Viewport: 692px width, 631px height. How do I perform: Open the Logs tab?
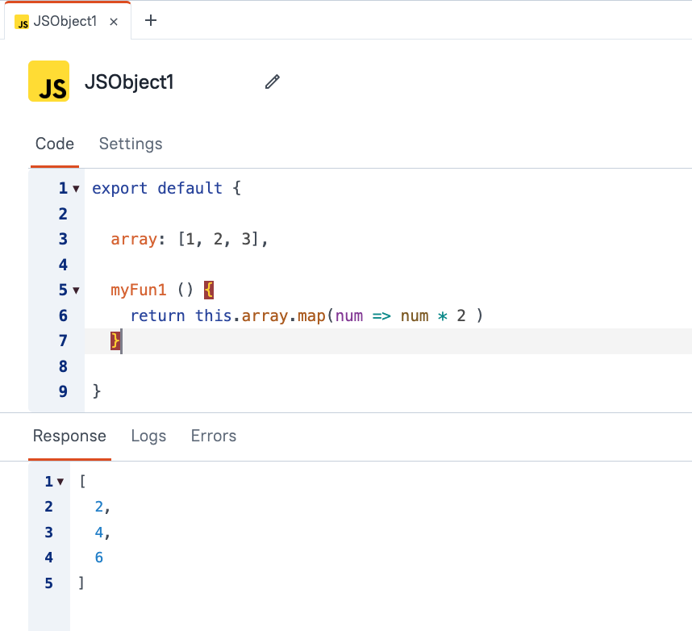point(148,436)
